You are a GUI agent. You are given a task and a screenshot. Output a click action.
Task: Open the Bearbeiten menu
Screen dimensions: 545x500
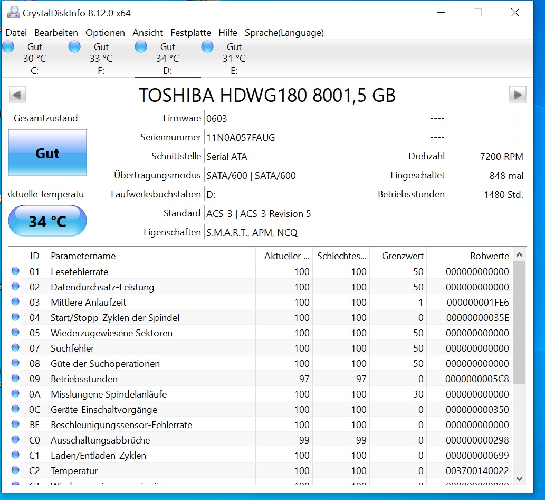pyautogui.click(x=56, y=33)
